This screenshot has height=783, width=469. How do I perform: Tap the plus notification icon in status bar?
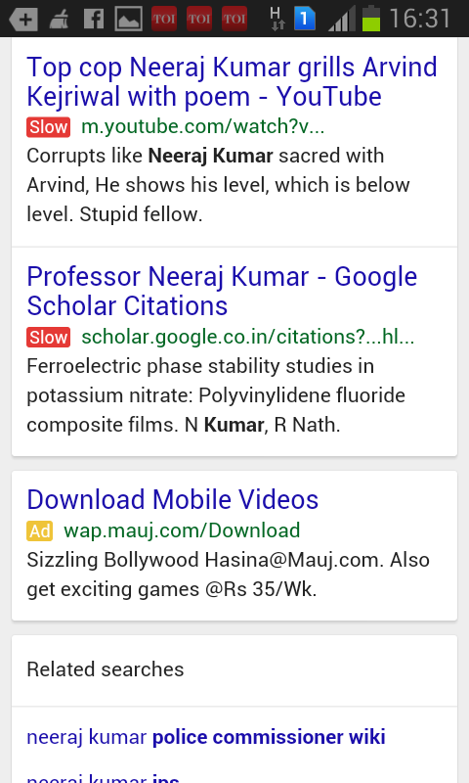coord(22,19)
